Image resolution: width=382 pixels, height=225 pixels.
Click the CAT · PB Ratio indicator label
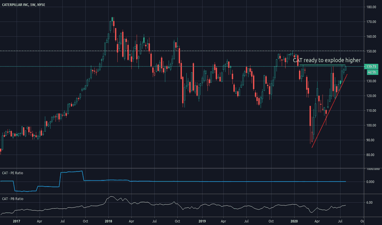(13, 199)
